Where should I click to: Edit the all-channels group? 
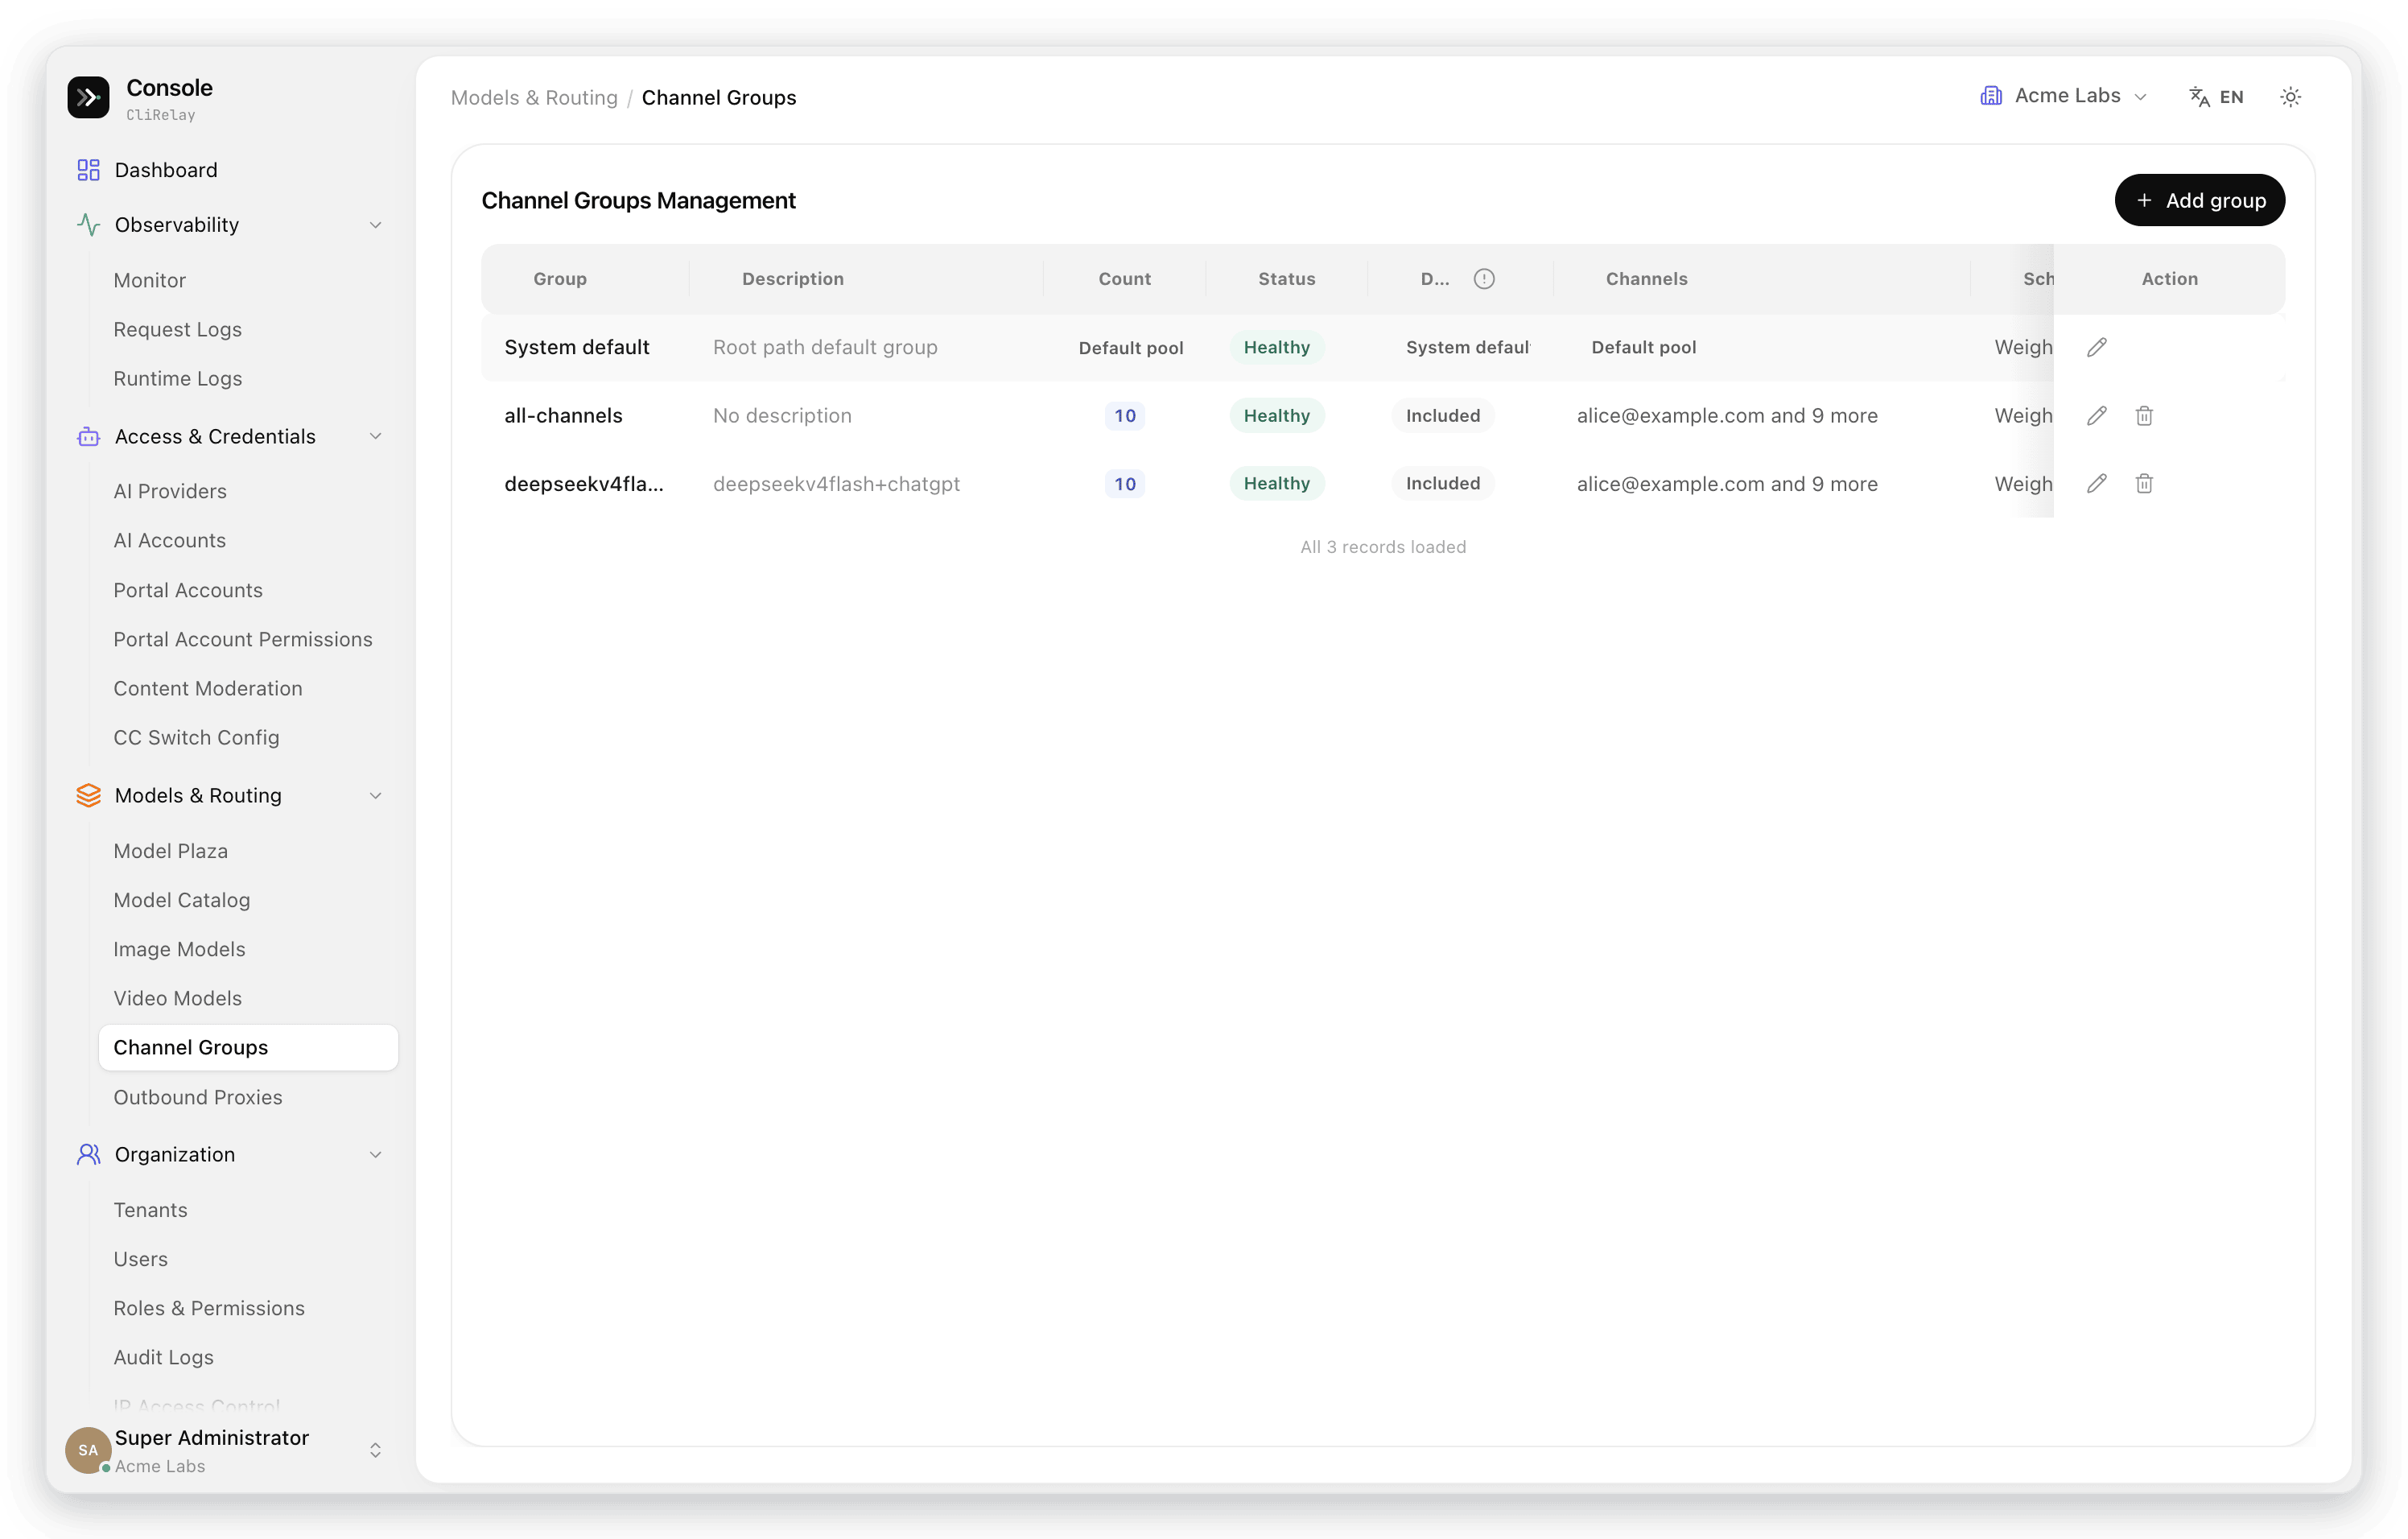[x=2097, y=416]
